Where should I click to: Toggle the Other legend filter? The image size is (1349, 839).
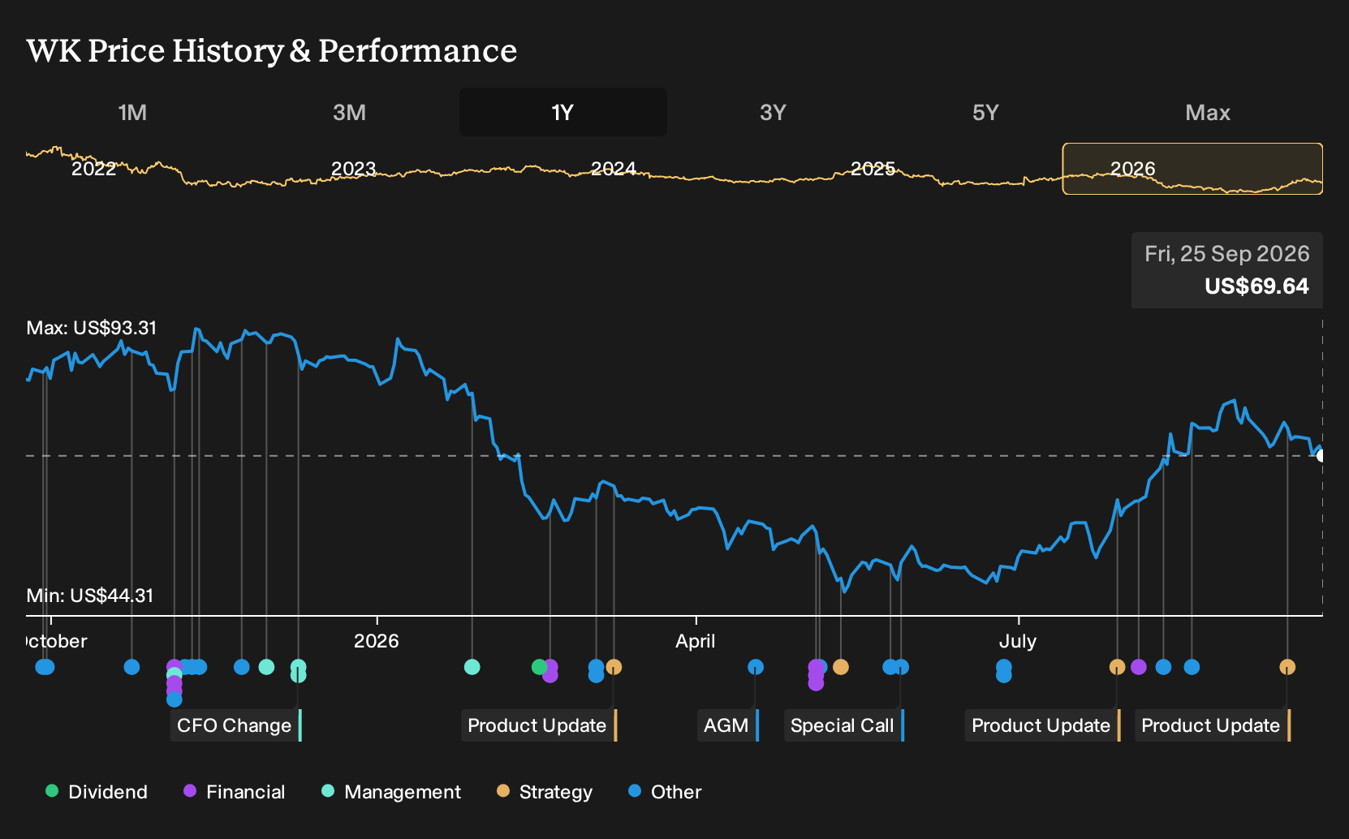pyautogui.click(x=665, y=792)
